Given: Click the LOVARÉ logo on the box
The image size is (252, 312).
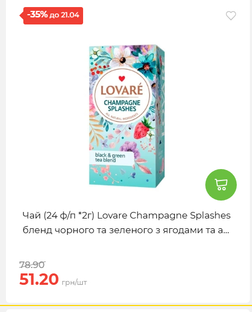Looking at the screenshot, I should [x=122, y=90].
